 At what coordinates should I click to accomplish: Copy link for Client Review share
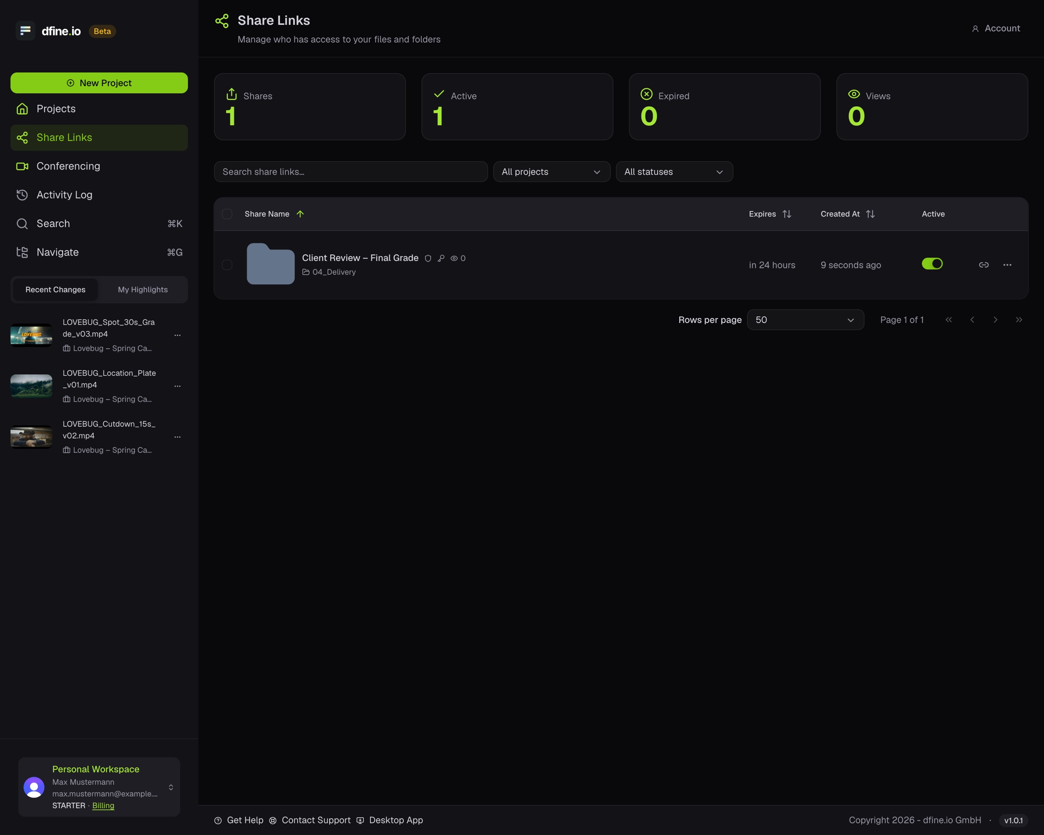click(x=984, y=265)
